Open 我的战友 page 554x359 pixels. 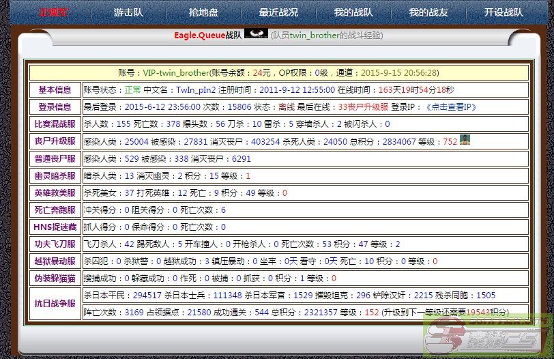pyautogui.click(x=428, y=12)
